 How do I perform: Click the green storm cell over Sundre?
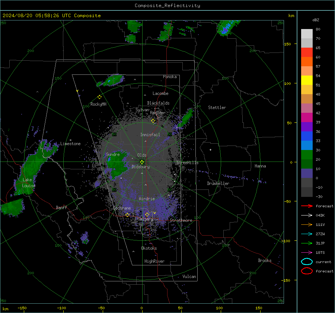pos(117,165)
